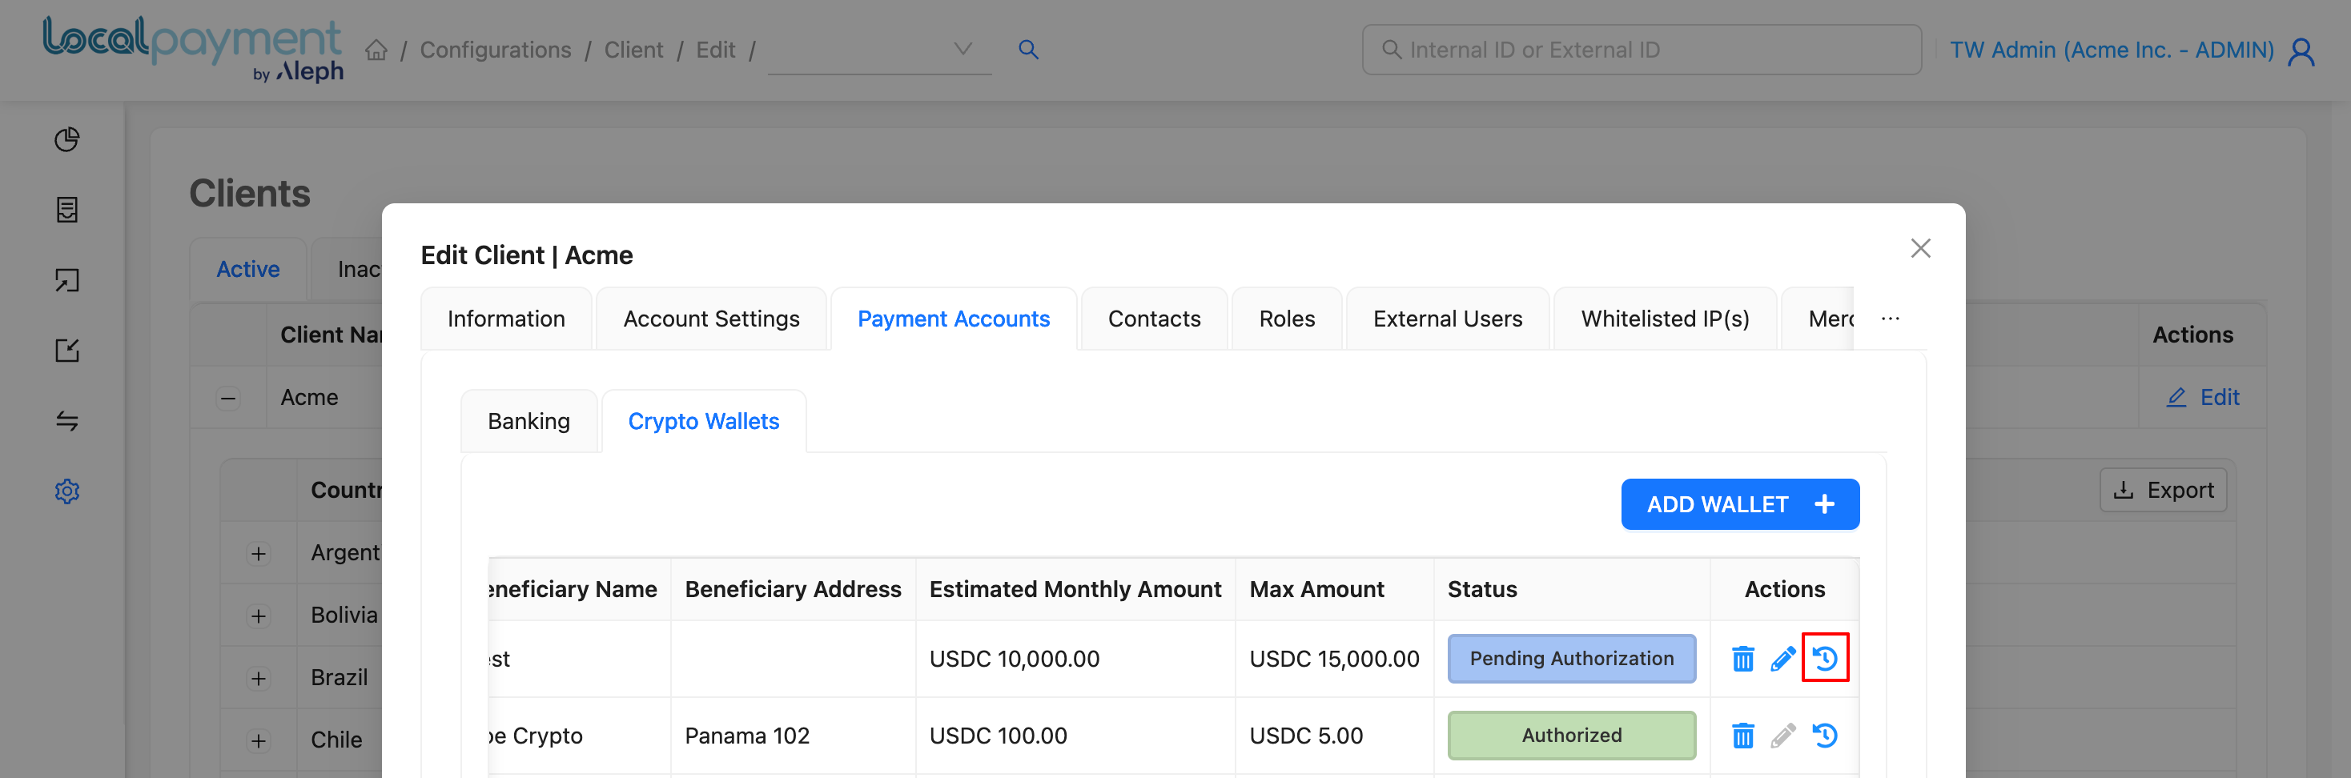Delete the Panama 102 wallet
Viewport: 2351px width, 778px height.
(1742, 735)
